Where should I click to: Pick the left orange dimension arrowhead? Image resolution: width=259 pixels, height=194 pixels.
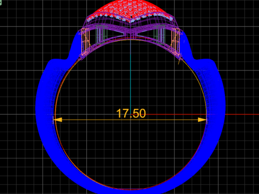[x=58, y=120]
